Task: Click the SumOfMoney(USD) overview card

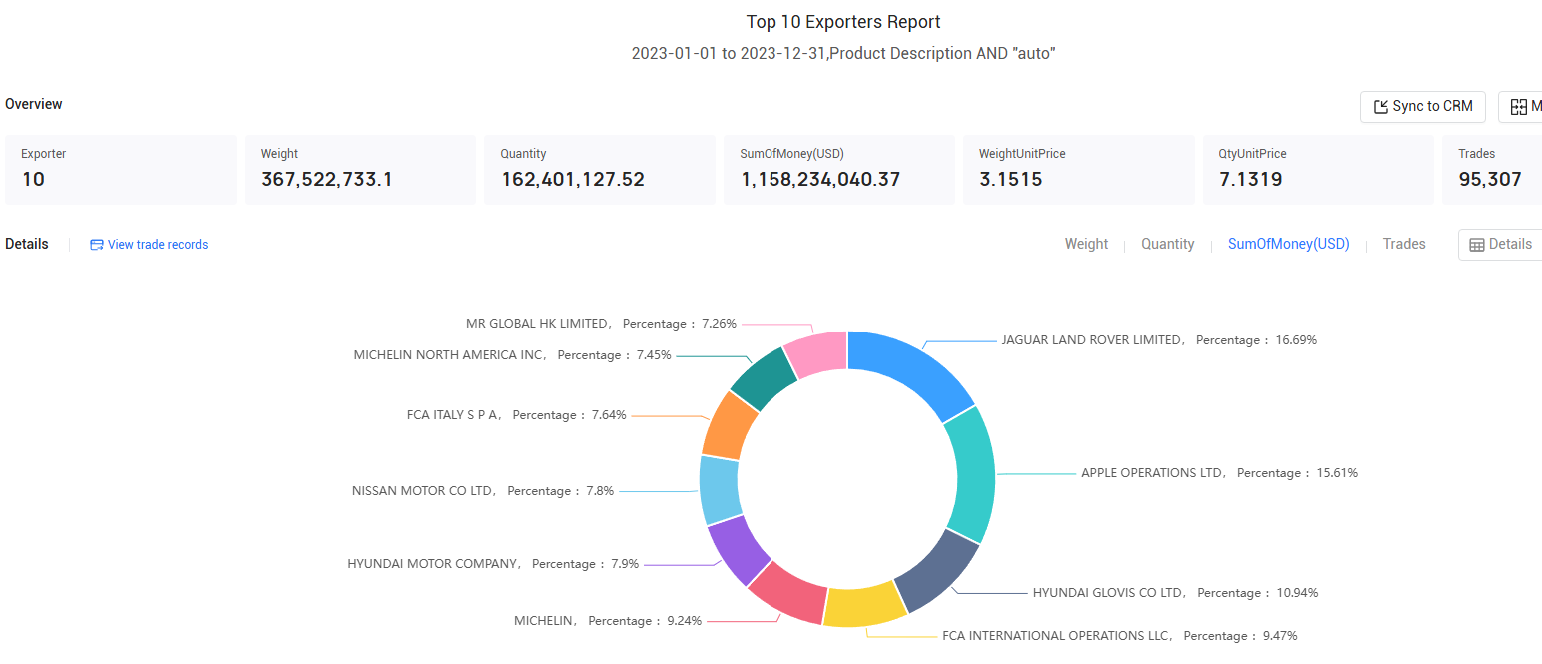Action: [x=839, y=170]
